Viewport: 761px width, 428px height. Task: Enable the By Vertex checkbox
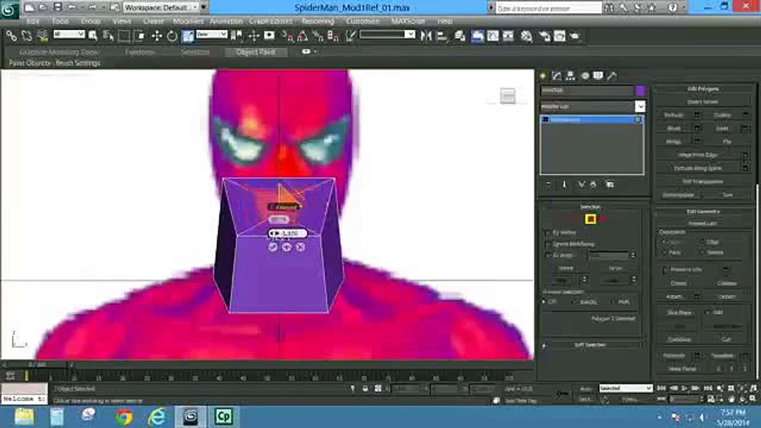(x=548, y=232)
